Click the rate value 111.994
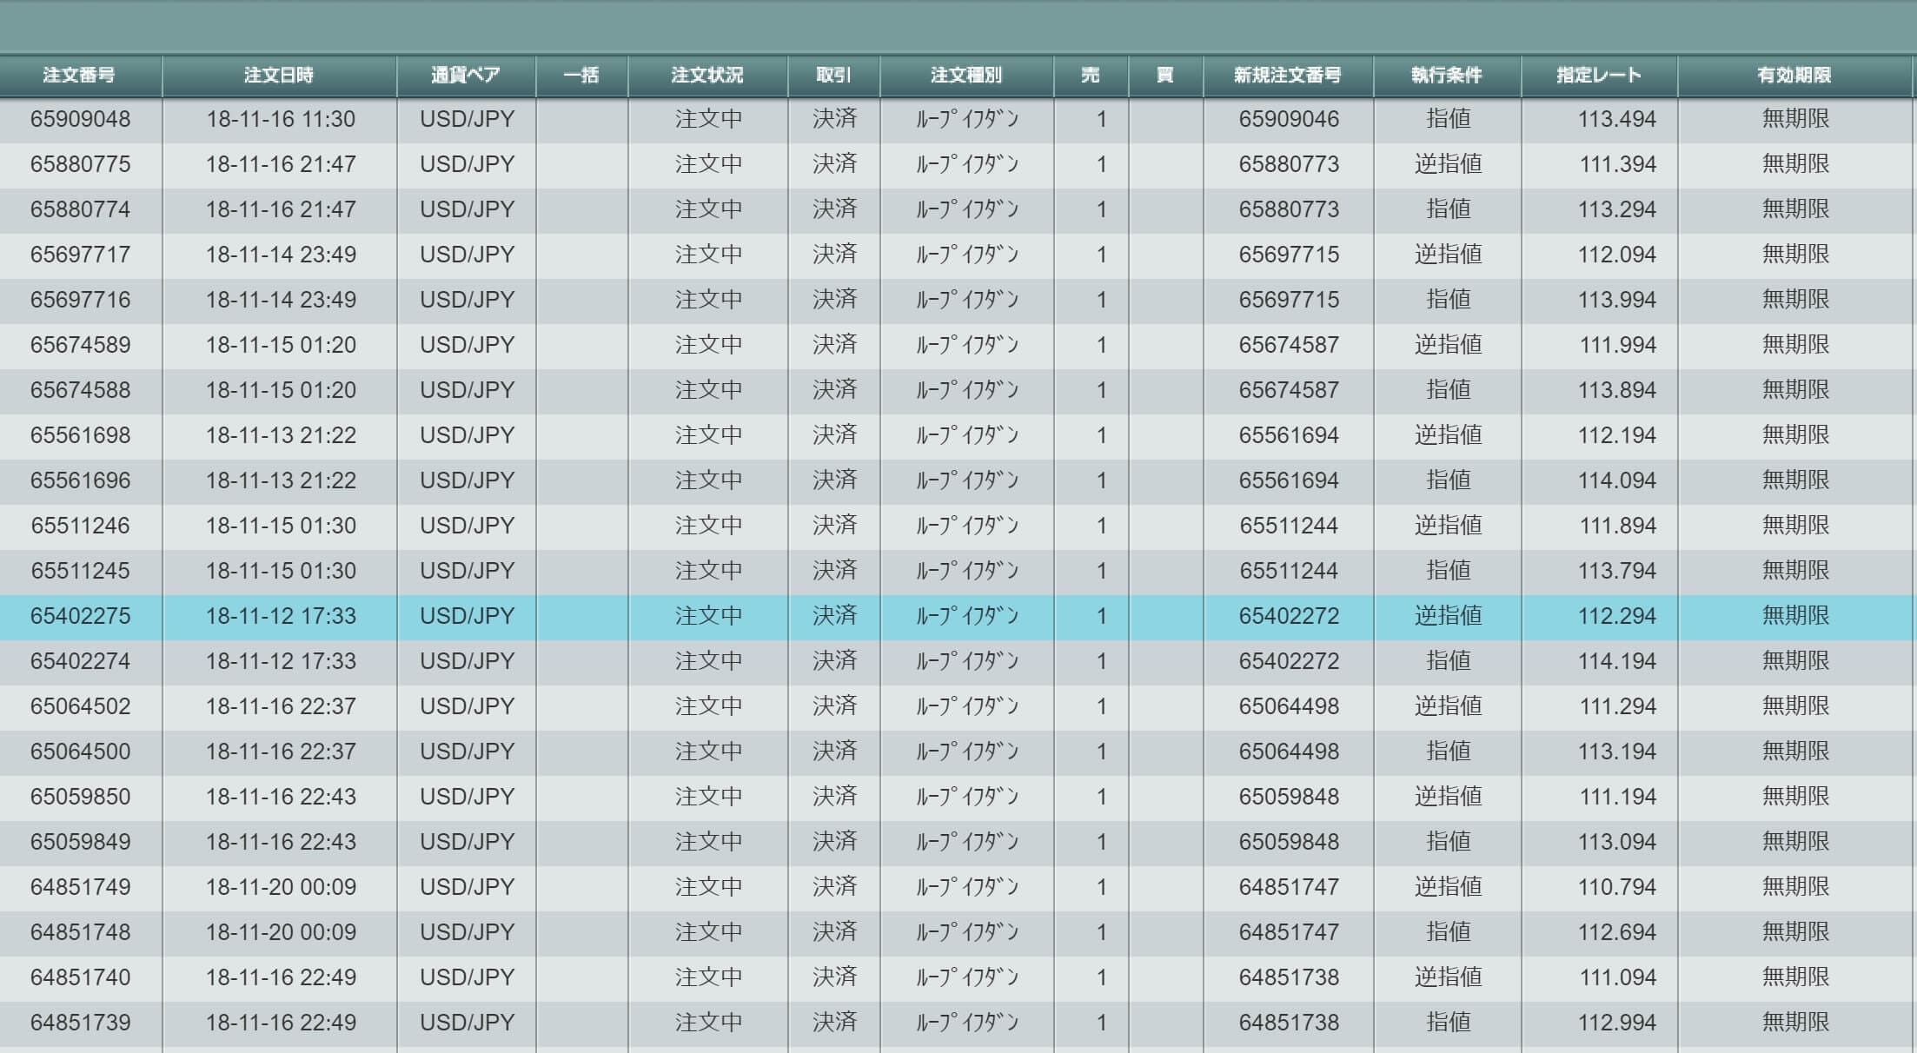Screen dimensions: 1917x1053 pos(1617,345)
